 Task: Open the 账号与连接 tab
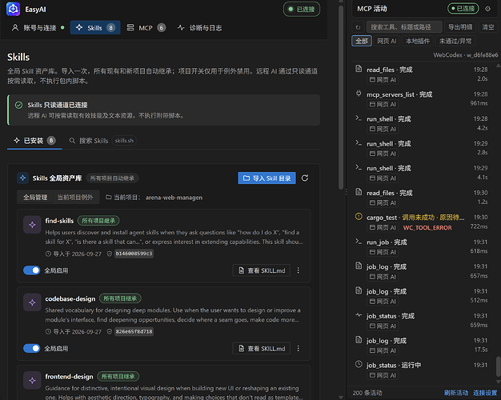[x=38, y=28]
